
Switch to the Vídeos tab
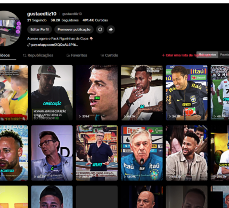[5, 55]
